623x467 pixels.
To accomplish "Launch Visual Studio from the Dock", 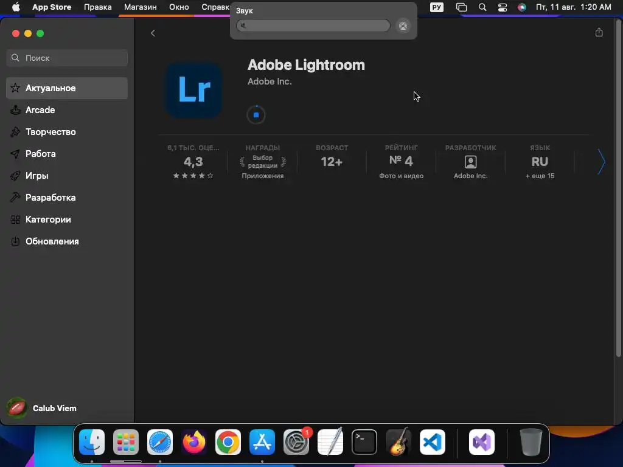I will click(482, 442).
